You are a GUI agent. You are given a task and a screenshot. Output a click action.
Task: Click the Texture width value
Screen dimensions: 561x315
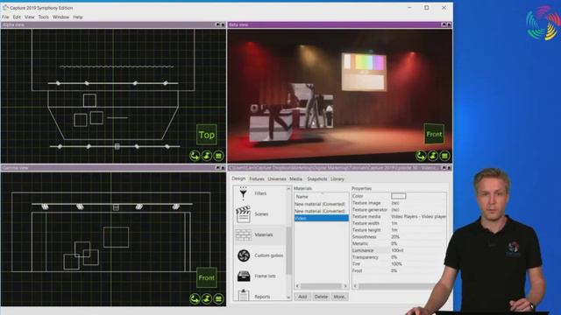(x=394, y=223)
